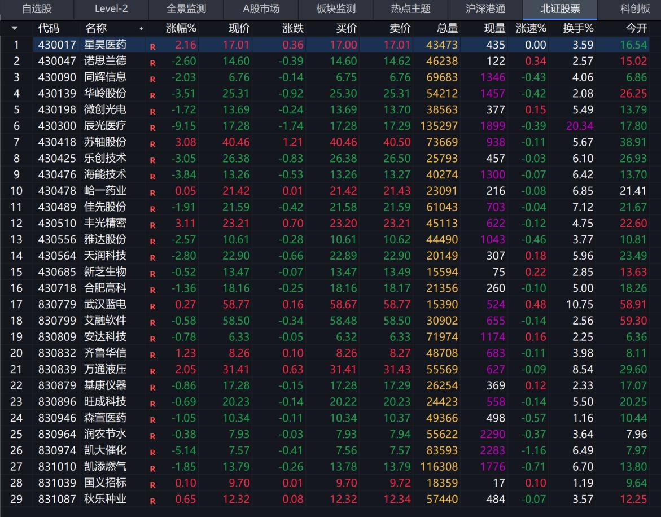Viewport: 661px width, 517px height.
Task: Click 凯添燃气 total volume 116308
Action: [439, 466]
